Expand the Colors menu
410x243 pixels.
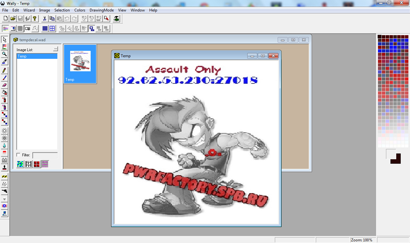pyautogui.click(x=80, y=10)
